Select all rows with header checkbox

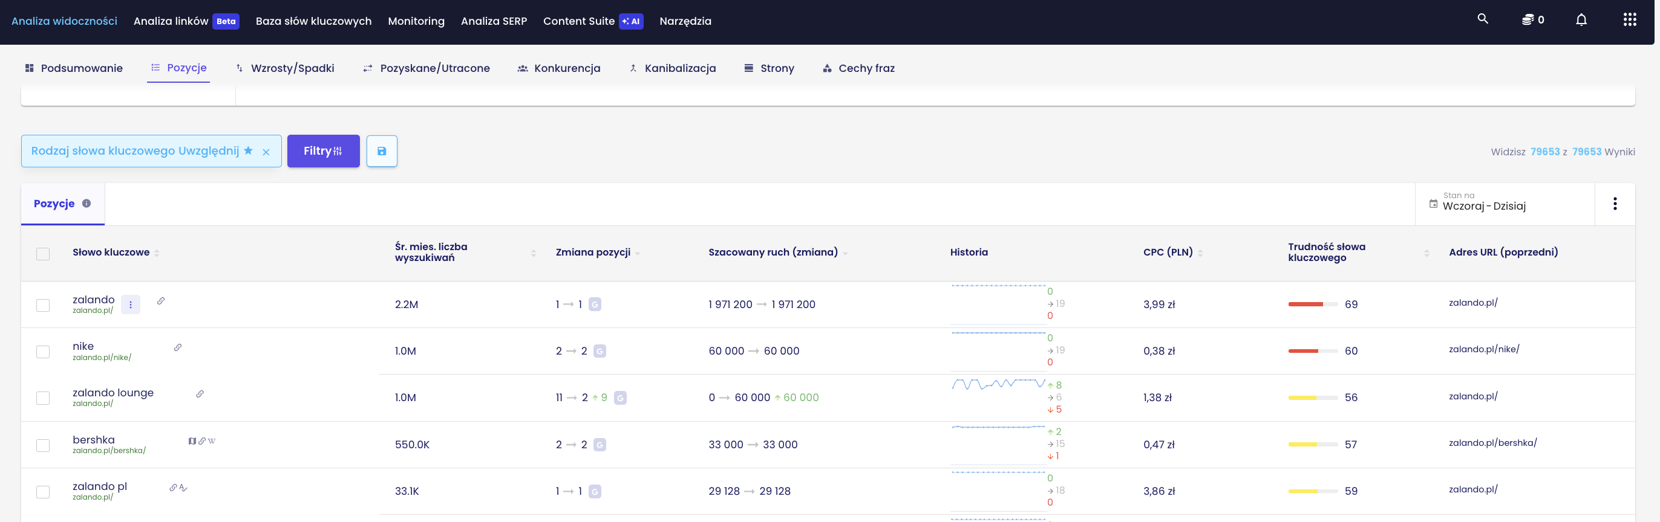(x=43, y=254)
